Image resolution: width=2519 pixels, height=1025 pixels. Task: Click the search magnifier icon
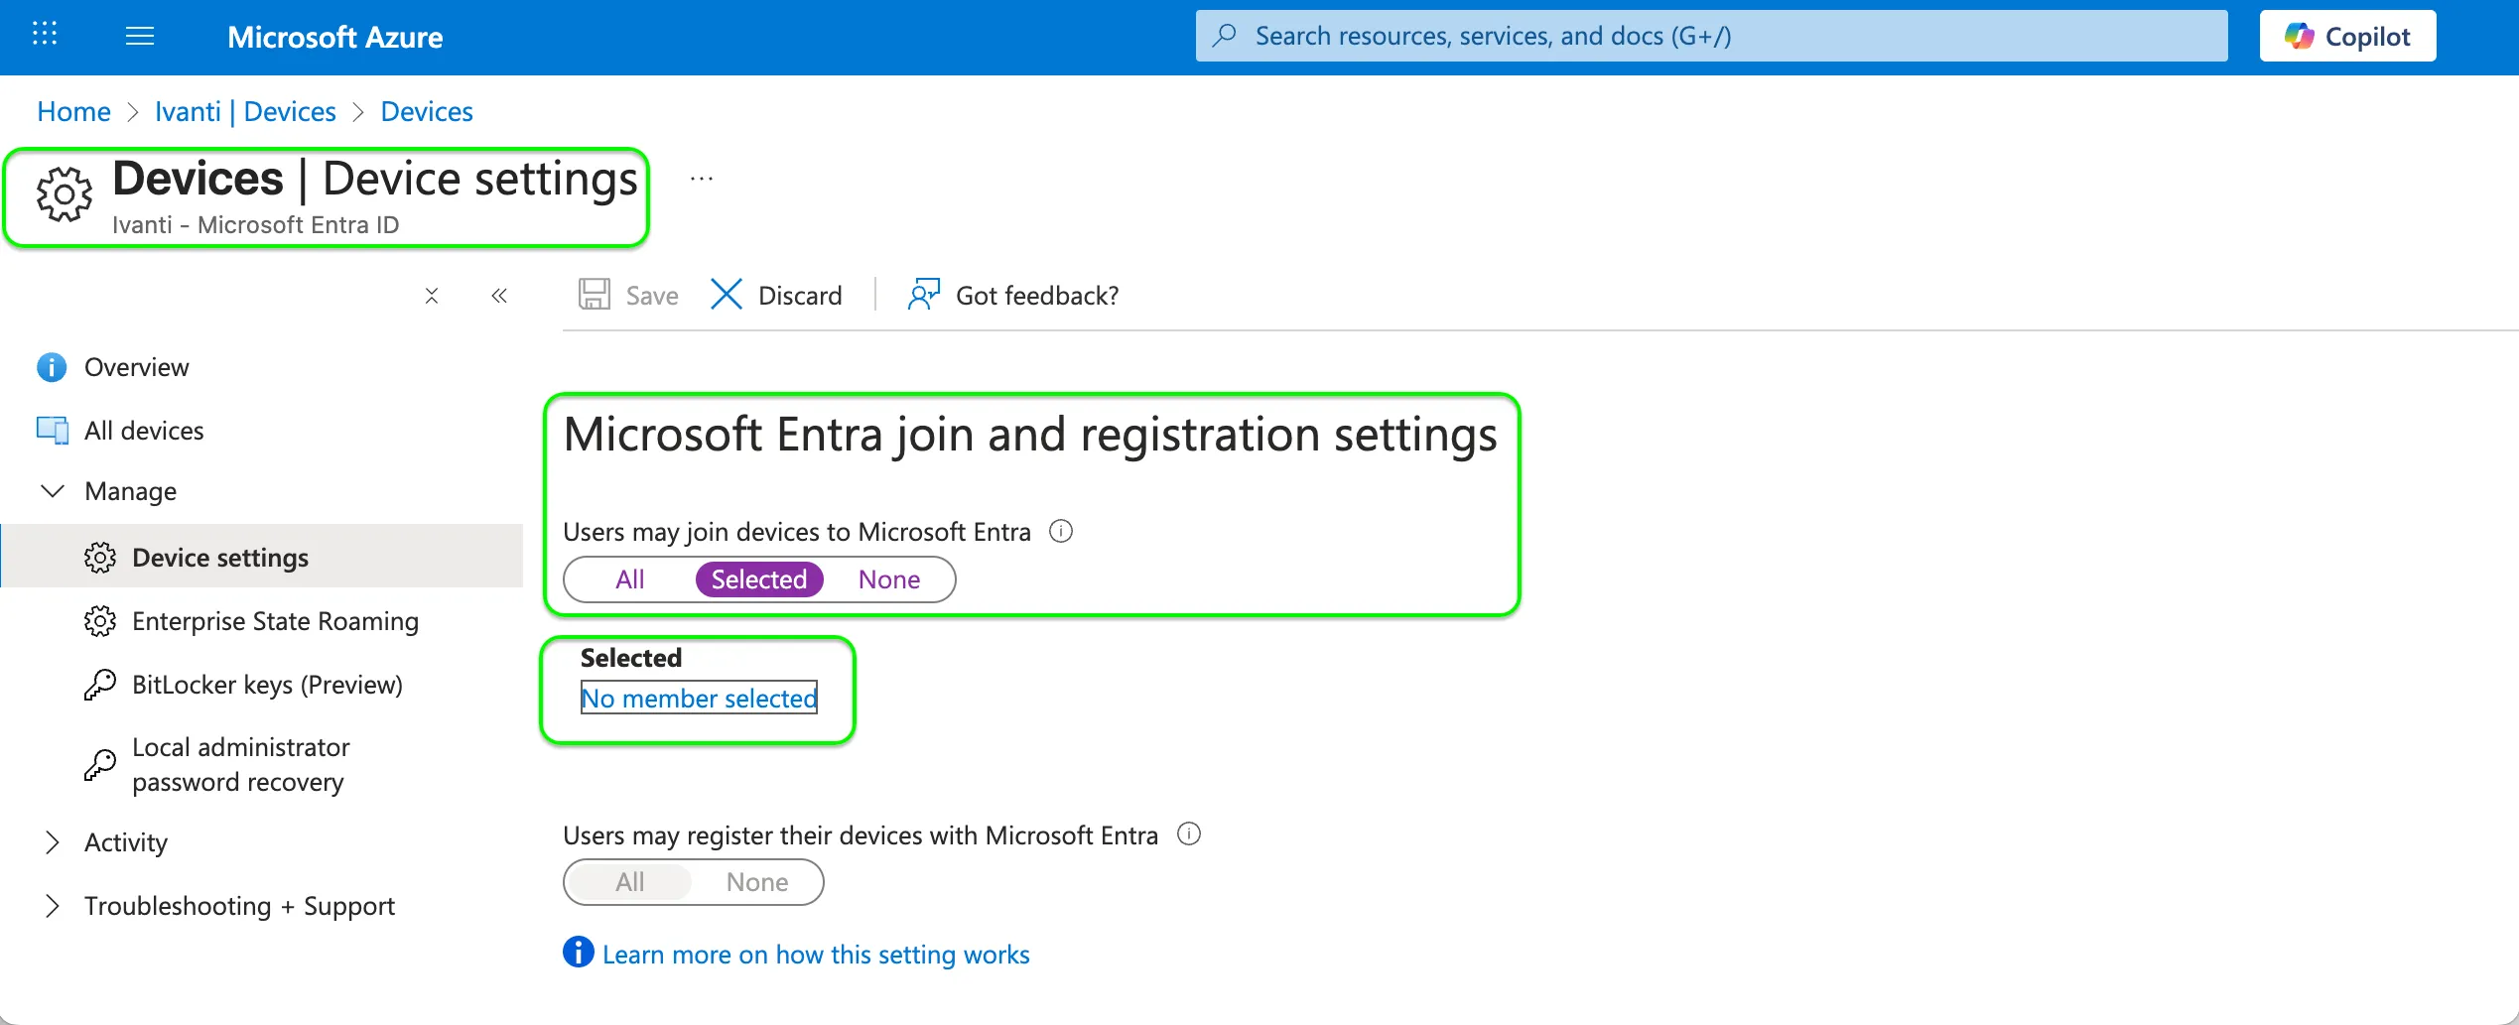tap(1225, 36)
